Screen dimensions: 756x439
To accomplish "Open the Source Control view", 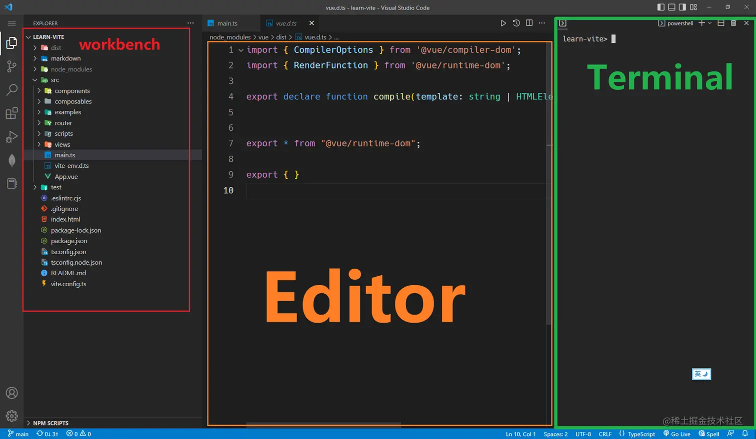I will point(11,66).
